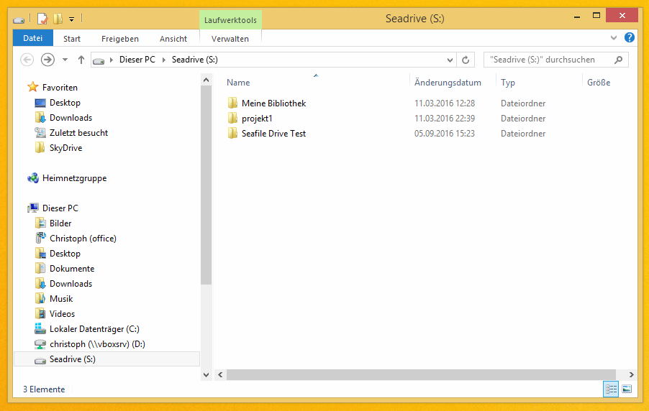649x411 pixels.
Task: Click the navigation pane scroll down arrow
Action: point(206,375)
